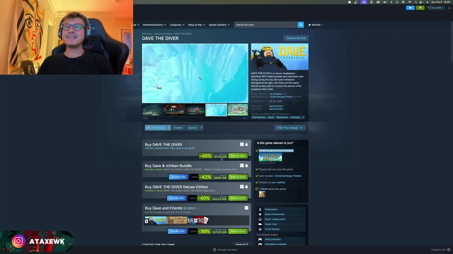Open the green notifications bell icon
453x254 pixels.
tap(420, 8)
